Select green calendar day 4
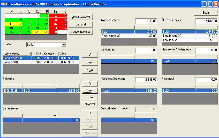The height and width of the screenshot is (138, 219). [9, 20]
